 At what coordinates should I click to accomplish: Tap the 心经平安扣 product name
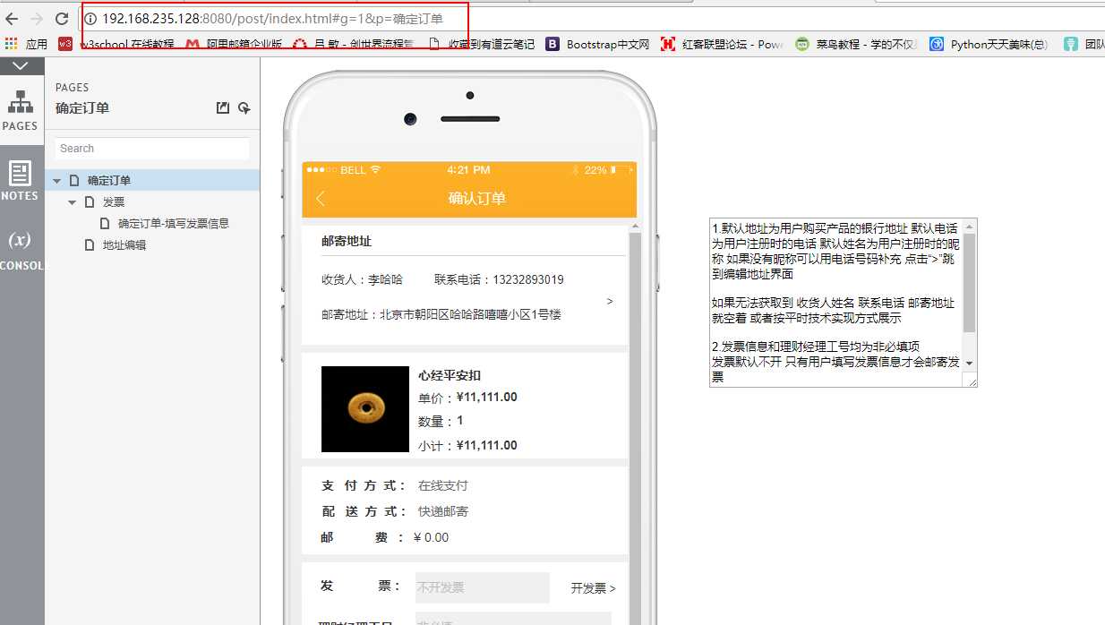pos(450,375)
